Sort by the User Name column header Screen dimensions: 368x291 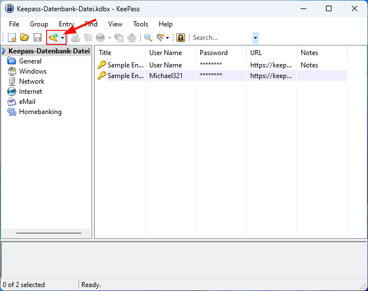(x=171, y=53)
